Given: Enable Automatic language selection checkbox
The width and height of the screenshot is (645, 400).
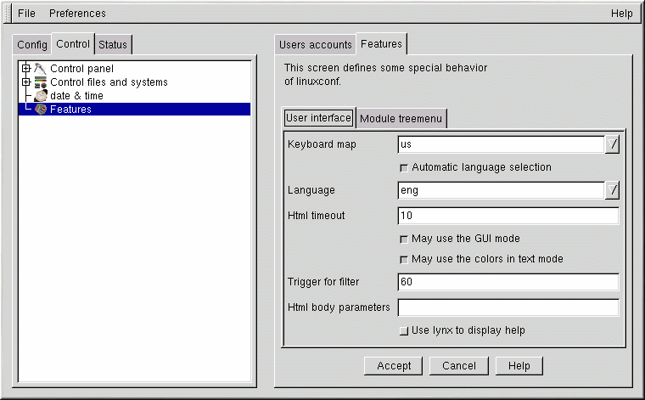Looking at the screenshot, I should [404, 168].
